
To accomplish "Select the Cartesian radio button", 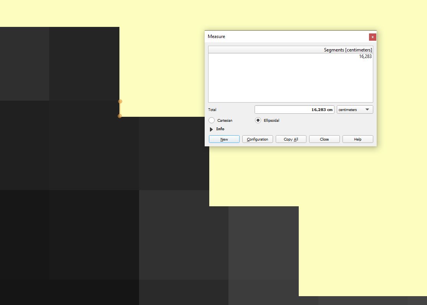I will pos(212,120).
